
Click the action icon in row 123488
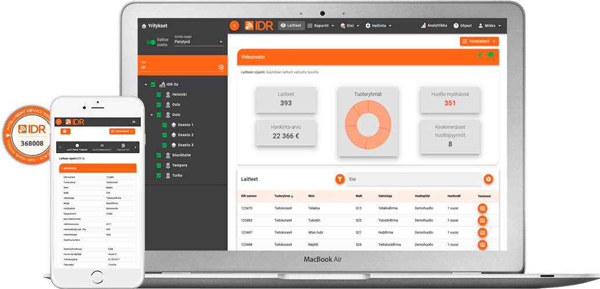(x=482, y=244)
